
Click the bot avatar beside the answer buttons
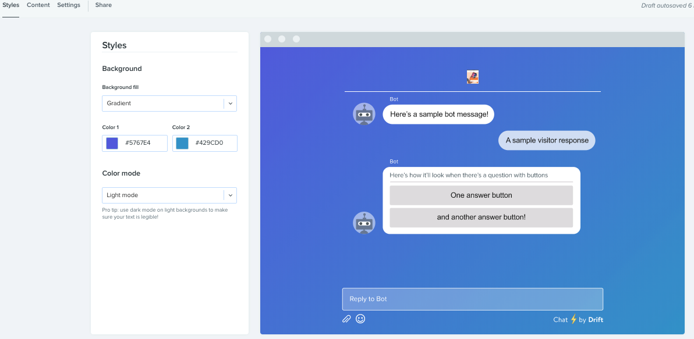point(364,223)
